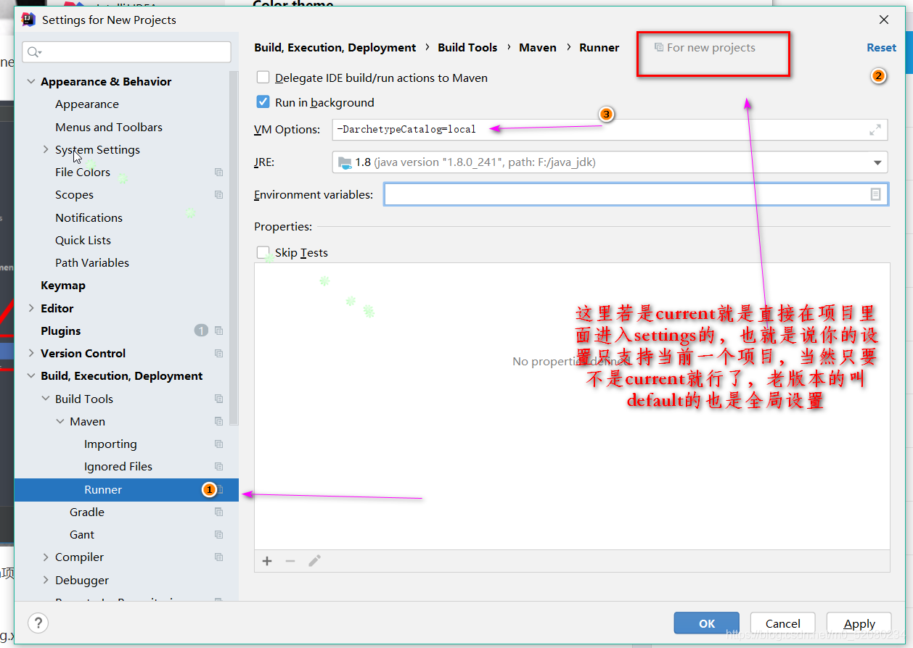Collapse Build, Execution, Deployment section
The image size is (913, 648).
tap(31, 375)
